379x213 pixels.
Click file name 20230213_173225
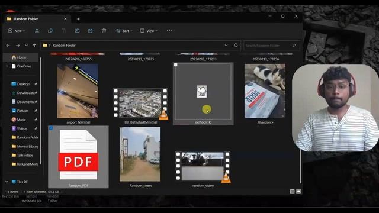pyautogui.click(x=141, y=59)
